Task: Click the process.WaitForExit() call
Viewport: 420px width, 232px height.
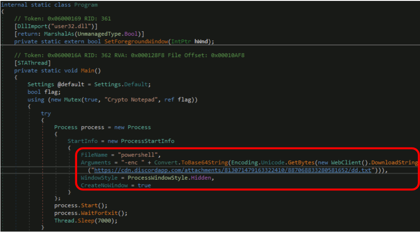Action: click(91, 213)
